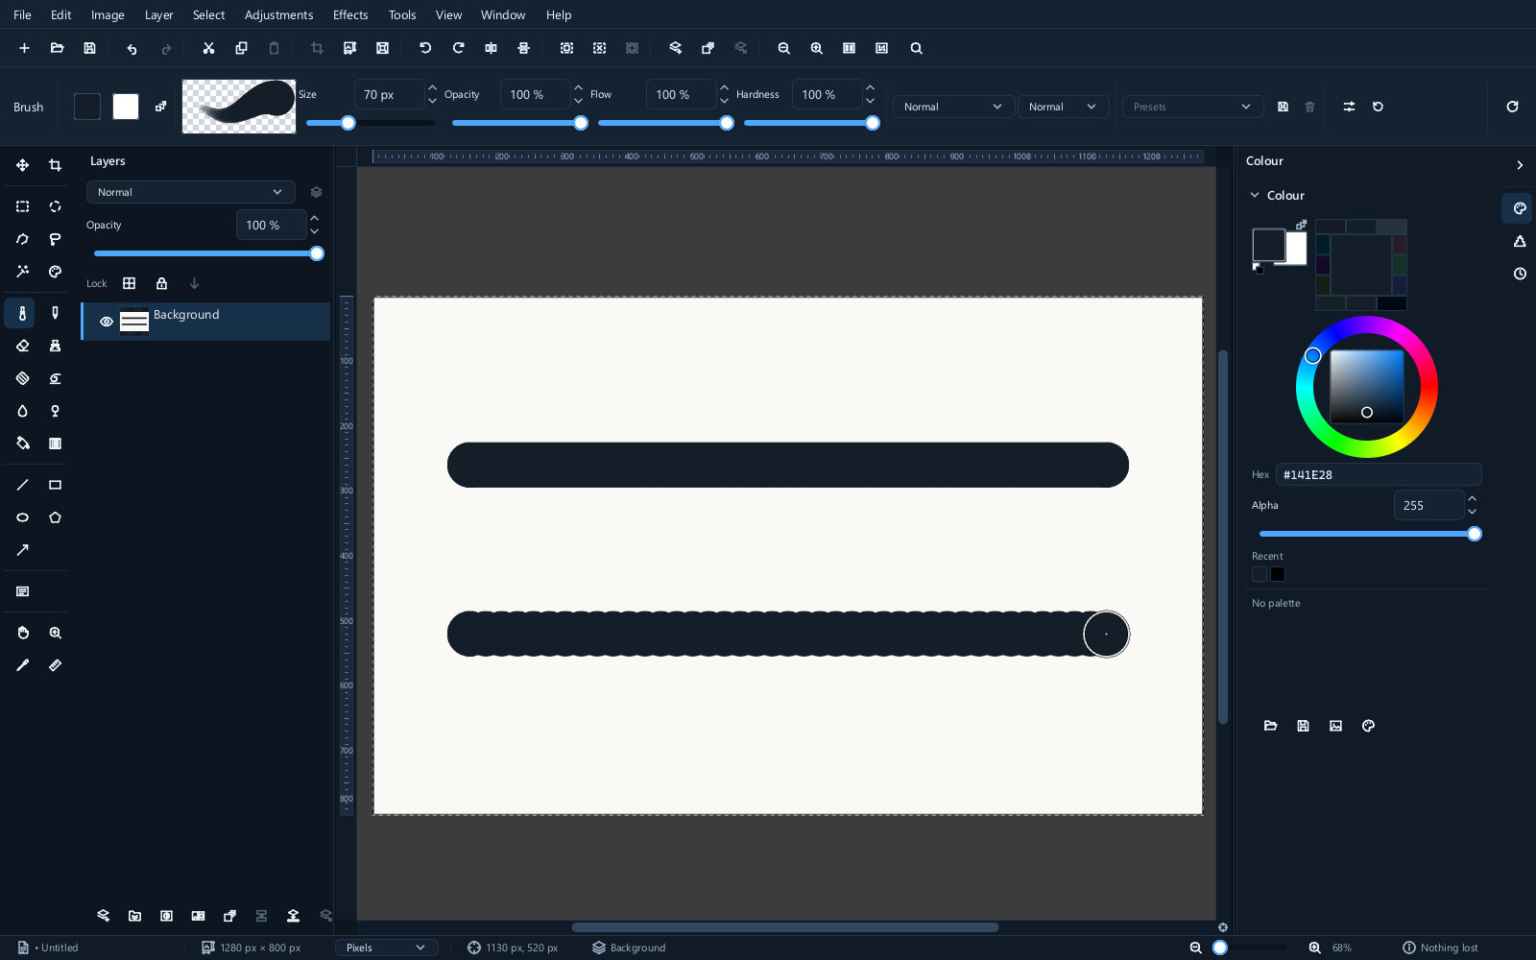
Task: Select the Rectangular selection tool
Action: tap(22, 206)
